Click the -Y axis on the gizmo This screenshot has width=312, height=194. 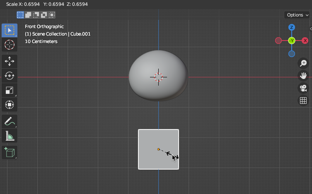[x=292, y=41]
